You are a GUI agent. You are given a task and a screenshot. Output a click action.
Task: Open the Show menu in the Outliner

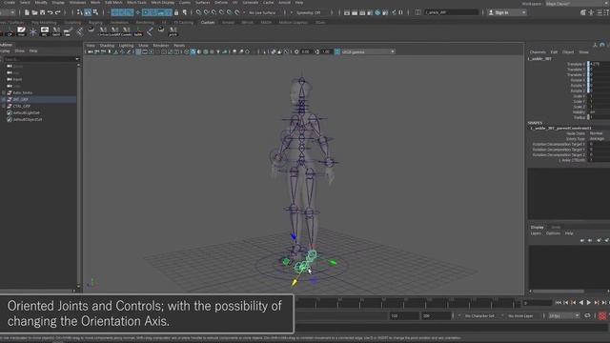coord(19,50)
